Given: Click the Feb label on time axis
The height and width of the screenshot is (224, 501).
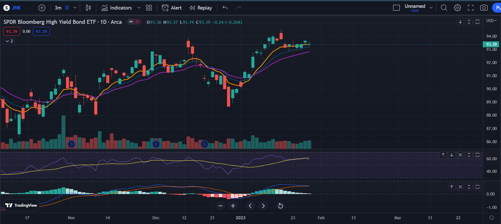Looking at the screenshot, I should (x=321, y=218).
